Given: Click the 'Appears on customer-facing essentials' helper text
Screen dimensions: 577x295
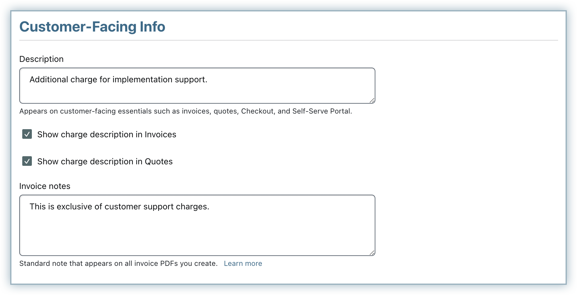Looking at the screenshot, I should (x=185, y=111).
